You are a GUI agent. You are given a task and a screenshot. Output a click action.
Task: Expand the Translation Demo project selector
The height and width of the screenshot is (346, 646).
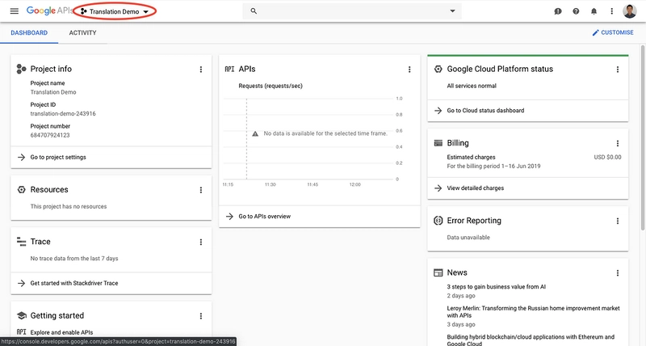pos(115,12)
